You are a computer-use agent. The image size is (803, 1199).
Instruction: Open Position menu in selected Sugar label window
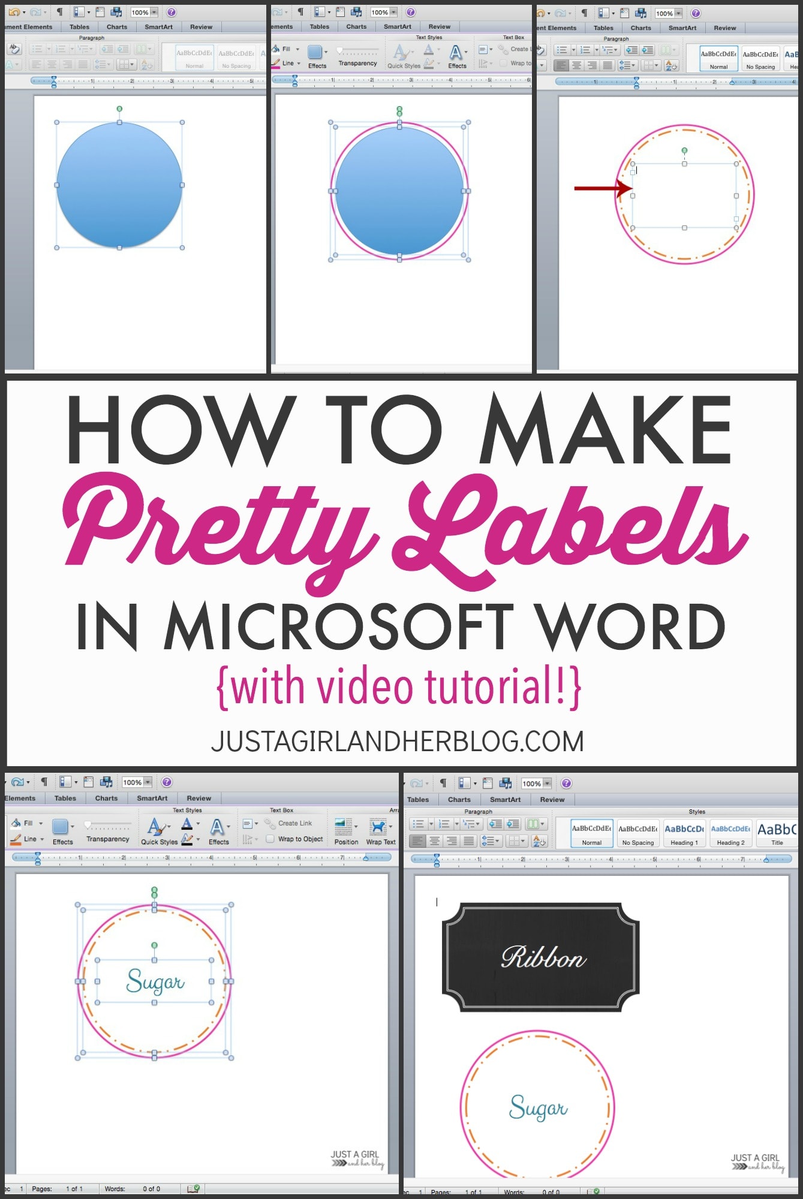click(x=346, y=832)
